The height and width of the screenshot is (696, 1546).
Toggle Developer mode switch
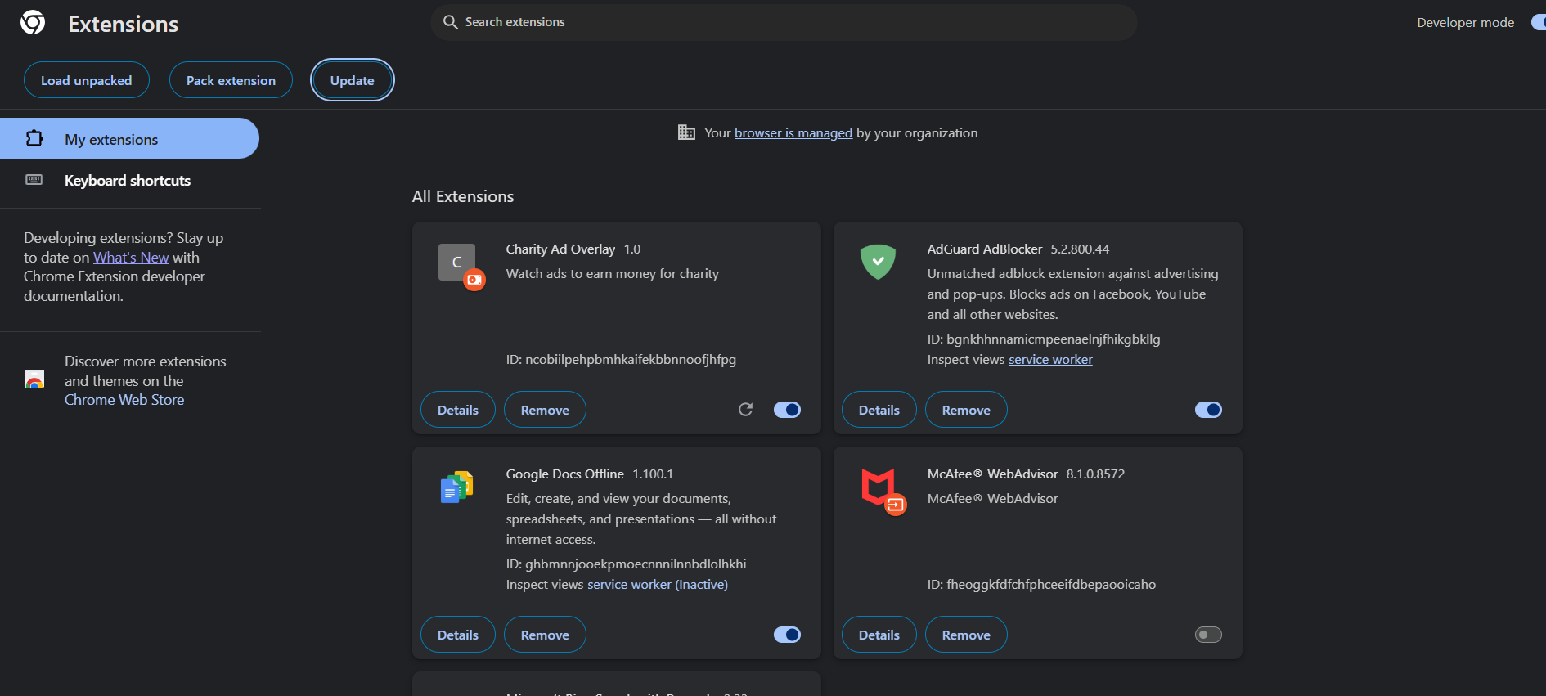tap(1539, 22)
